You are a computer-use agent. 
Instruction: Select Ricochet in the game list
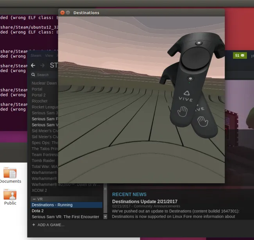click(x=39, y=101)
